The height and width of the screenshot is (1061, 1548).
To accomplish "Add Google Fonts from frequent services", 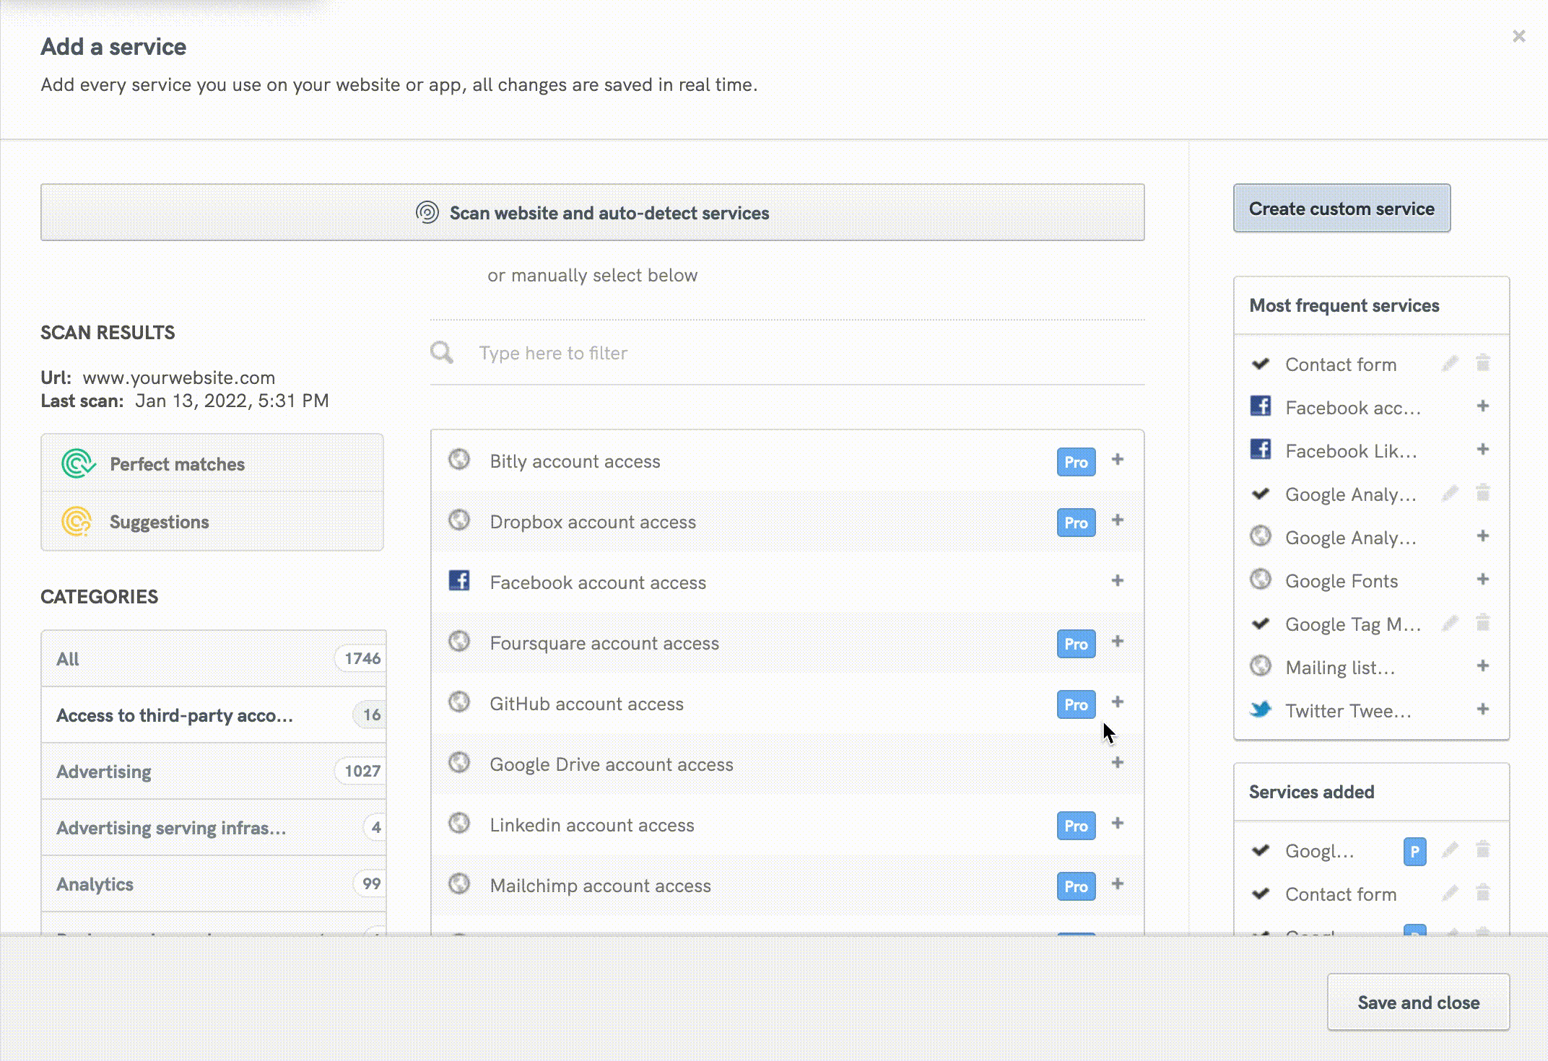I will click(1482, 580).
